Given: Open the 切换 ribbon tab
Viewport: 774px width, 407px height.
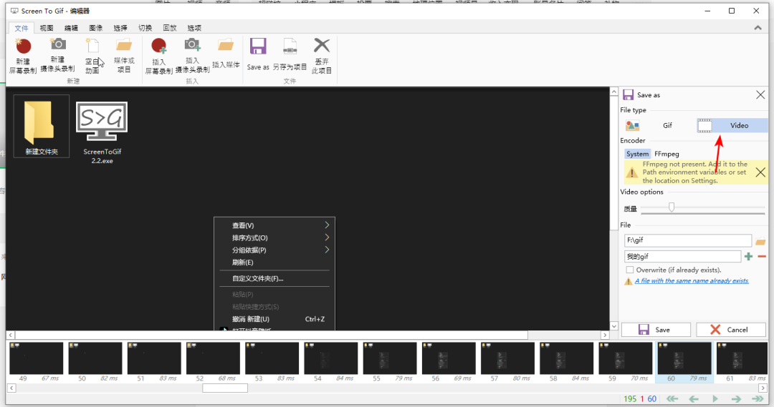Looking at the screenshot, I should (145, 28).
